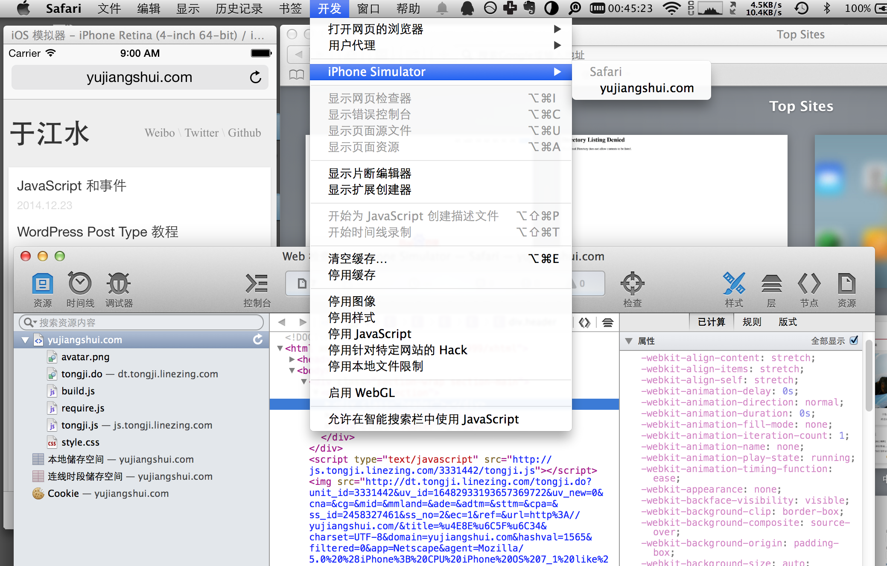Choose 停用图像 menu item
This screenshot has width=887, height=566.
[x=441, y=301]
